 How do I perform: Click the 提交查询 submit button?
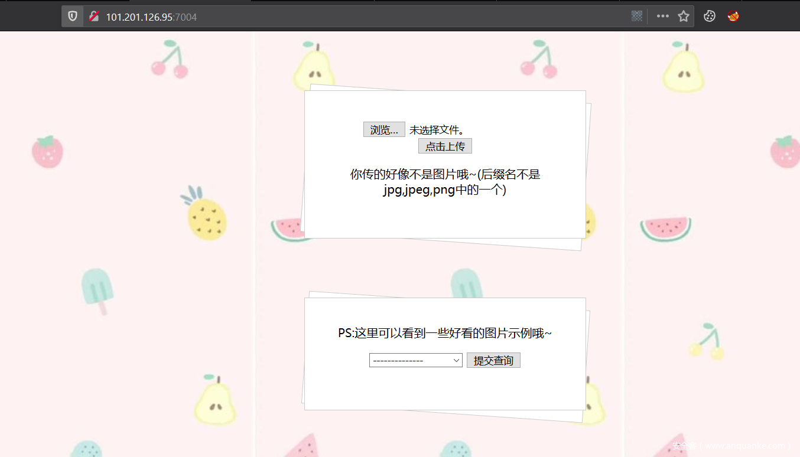(x=493, y=360)
